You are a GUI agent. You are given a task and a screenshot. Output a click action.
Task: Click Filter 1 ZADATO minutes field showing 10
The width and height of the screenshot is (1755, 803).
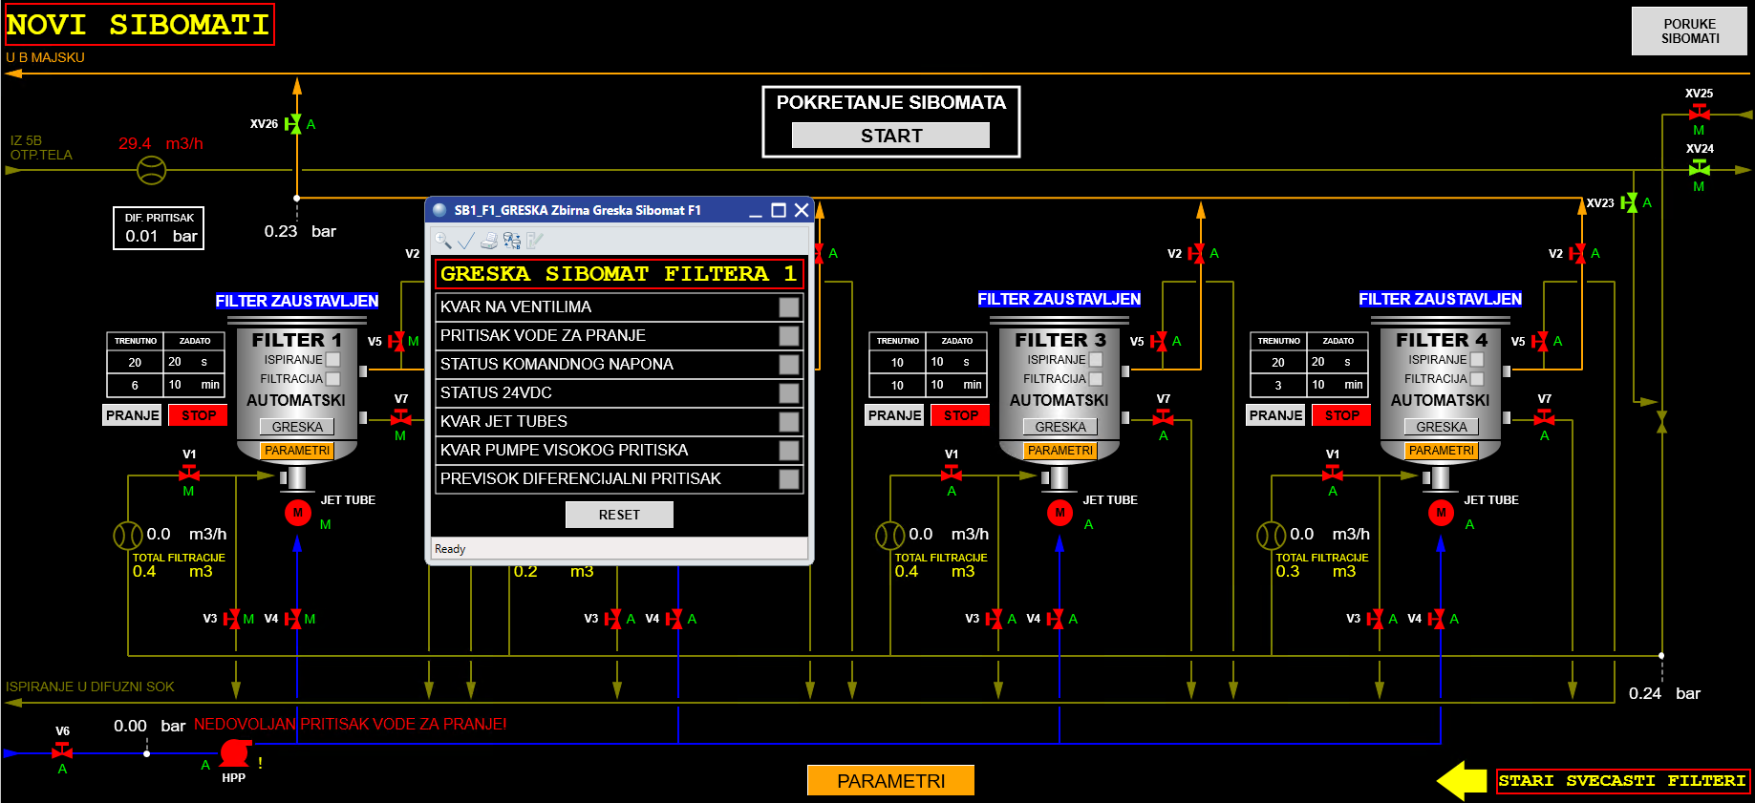[194, 385]
